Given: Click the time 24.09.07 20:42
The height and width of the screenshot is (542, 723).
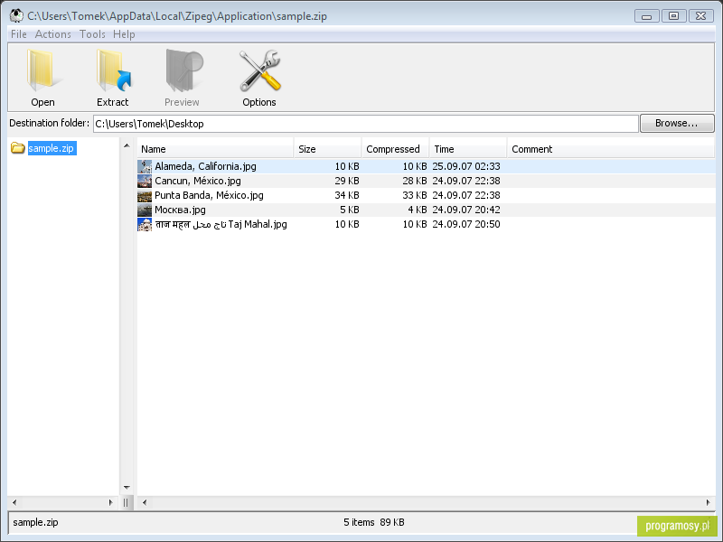Looking at the screenshot, I should pos(466,210).
